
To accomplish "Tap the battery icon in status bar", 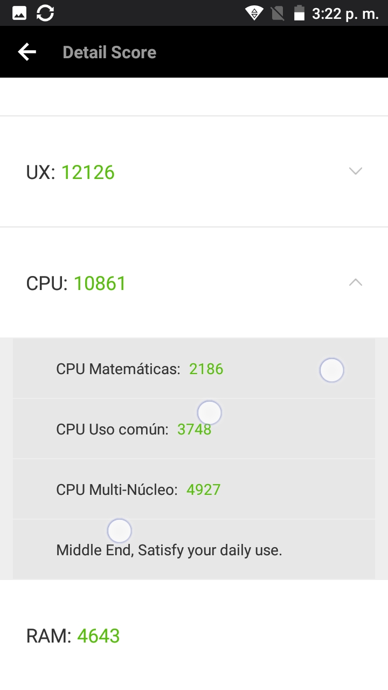I will (x=299, y=13).
